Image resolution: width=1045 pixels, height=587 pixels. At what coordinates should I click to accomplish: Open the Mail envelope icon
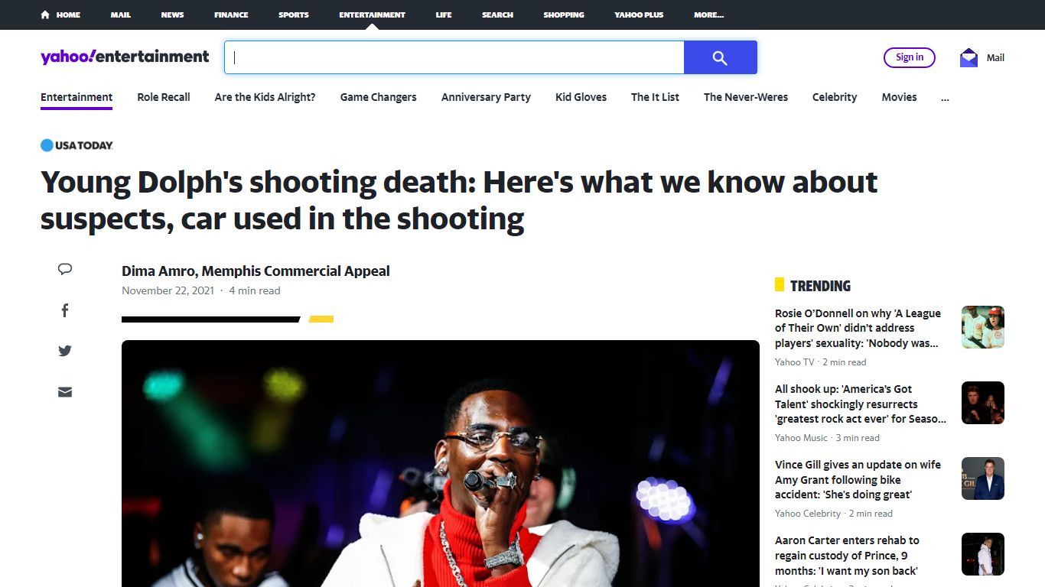(968, 57)
